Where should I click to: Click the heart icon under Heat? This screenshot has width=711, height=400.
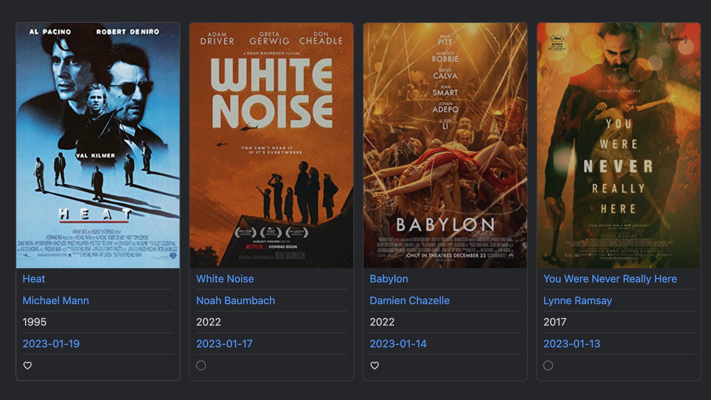pos(28,366)
